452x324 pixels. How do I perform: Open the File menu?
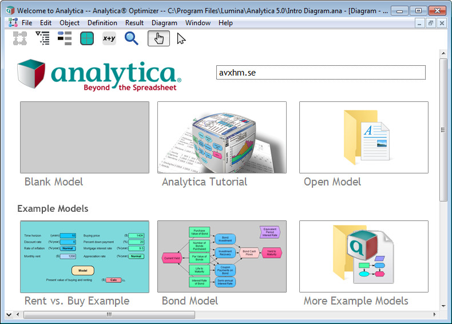coord(27,23)
